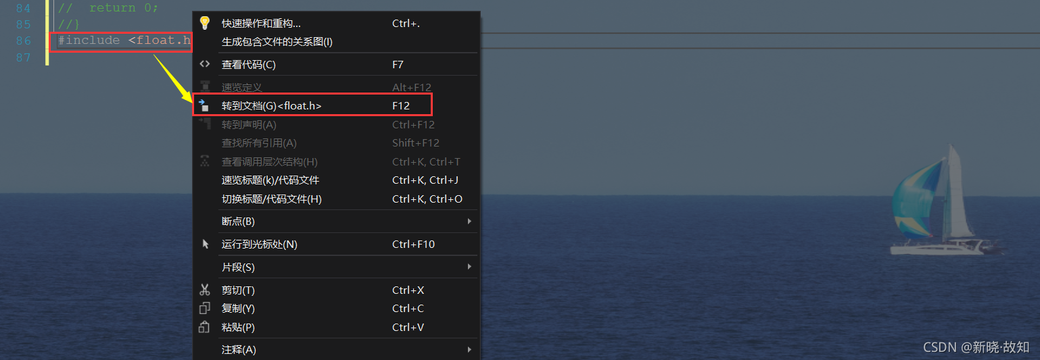Screen dimensions: 1040x360
Task: Click the call hierarchy icon
Action: pyautogui.click(x=204, y=161)
